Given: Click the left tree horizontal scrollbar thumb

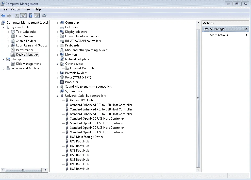Looking at the screenshot, I should click(23, 170).
